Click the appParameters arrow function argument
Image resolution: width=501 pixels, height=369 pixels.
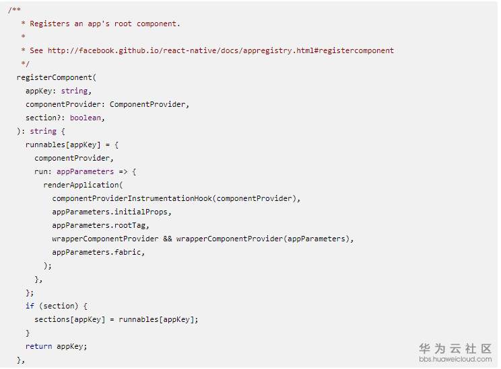pyautogui.click(x=86, y=171)
